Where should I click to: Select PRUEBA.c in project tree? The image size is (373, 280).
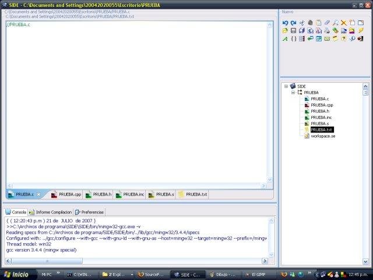(320, 99)
